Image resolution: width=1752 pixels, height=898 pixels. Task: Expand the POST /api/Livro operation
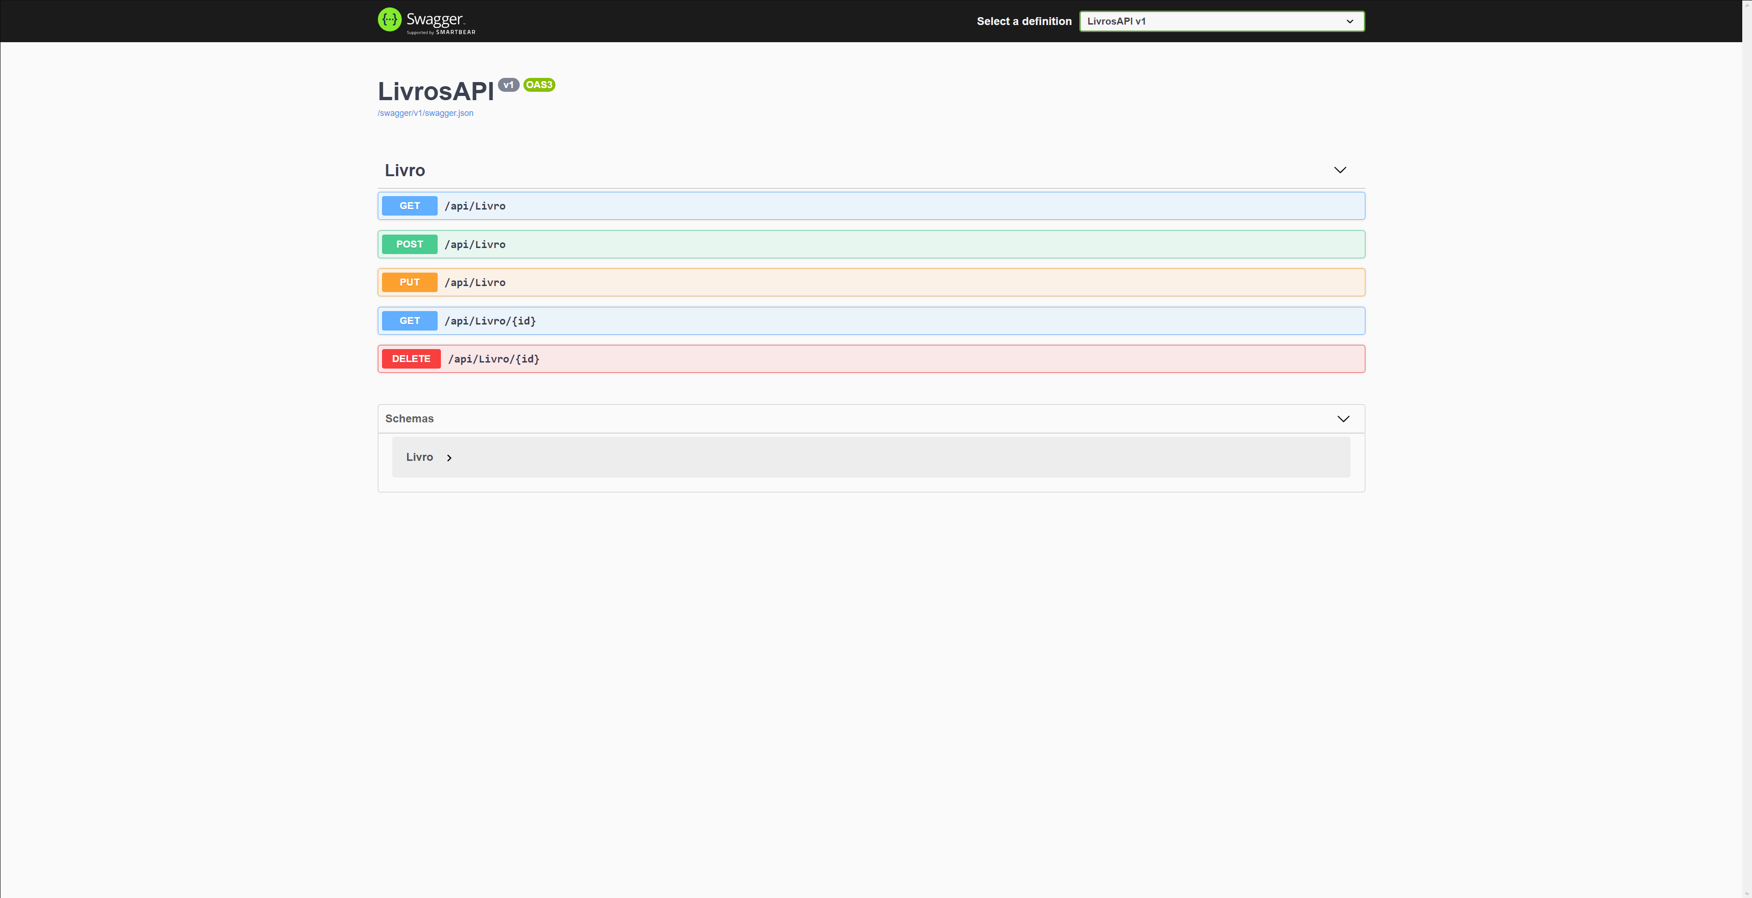(x=871, y=244)
